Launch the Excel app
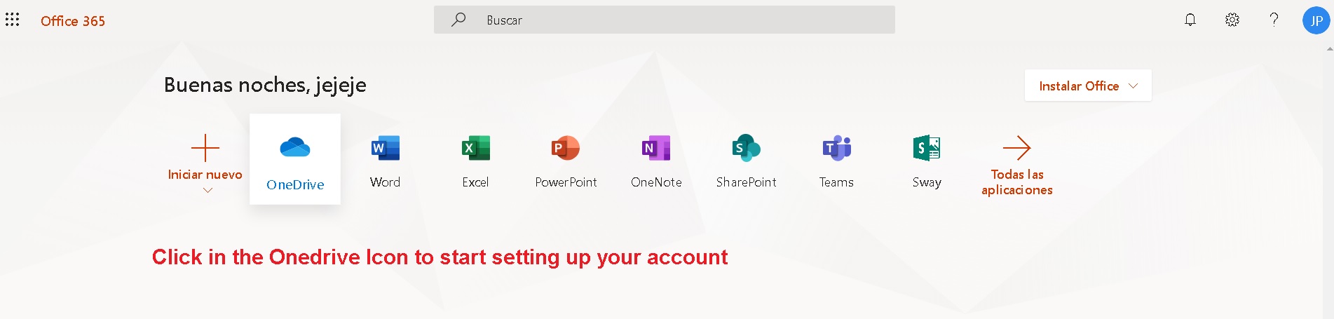 (x=475, y=161)
